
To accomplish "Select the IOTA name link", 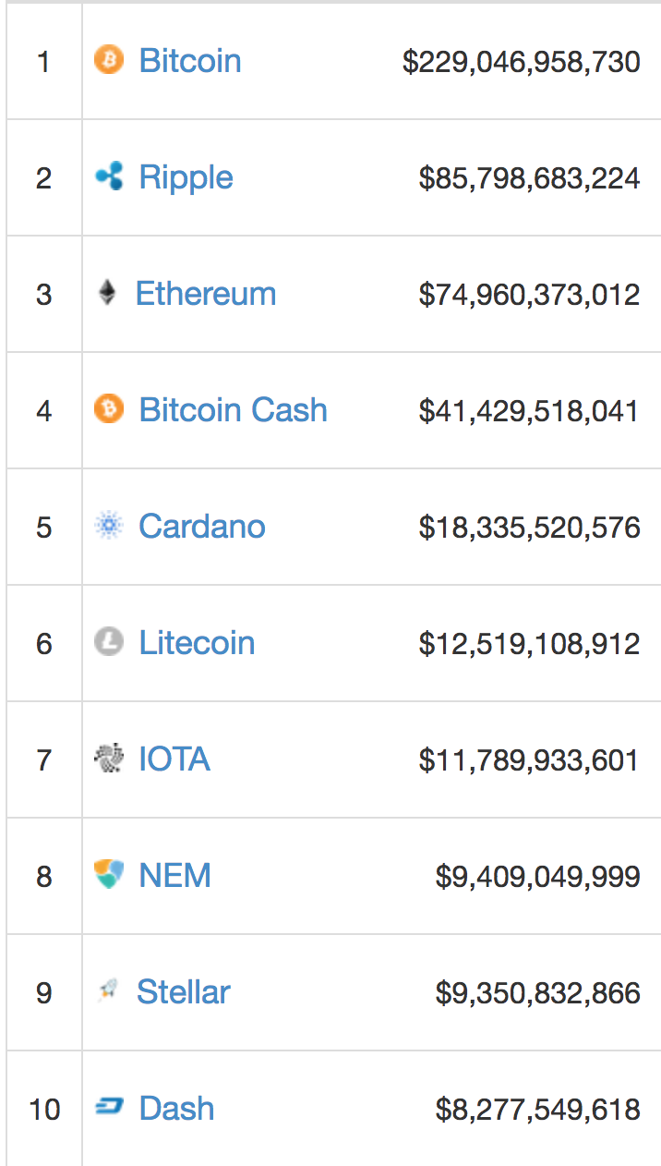I will tap(174, 759).
